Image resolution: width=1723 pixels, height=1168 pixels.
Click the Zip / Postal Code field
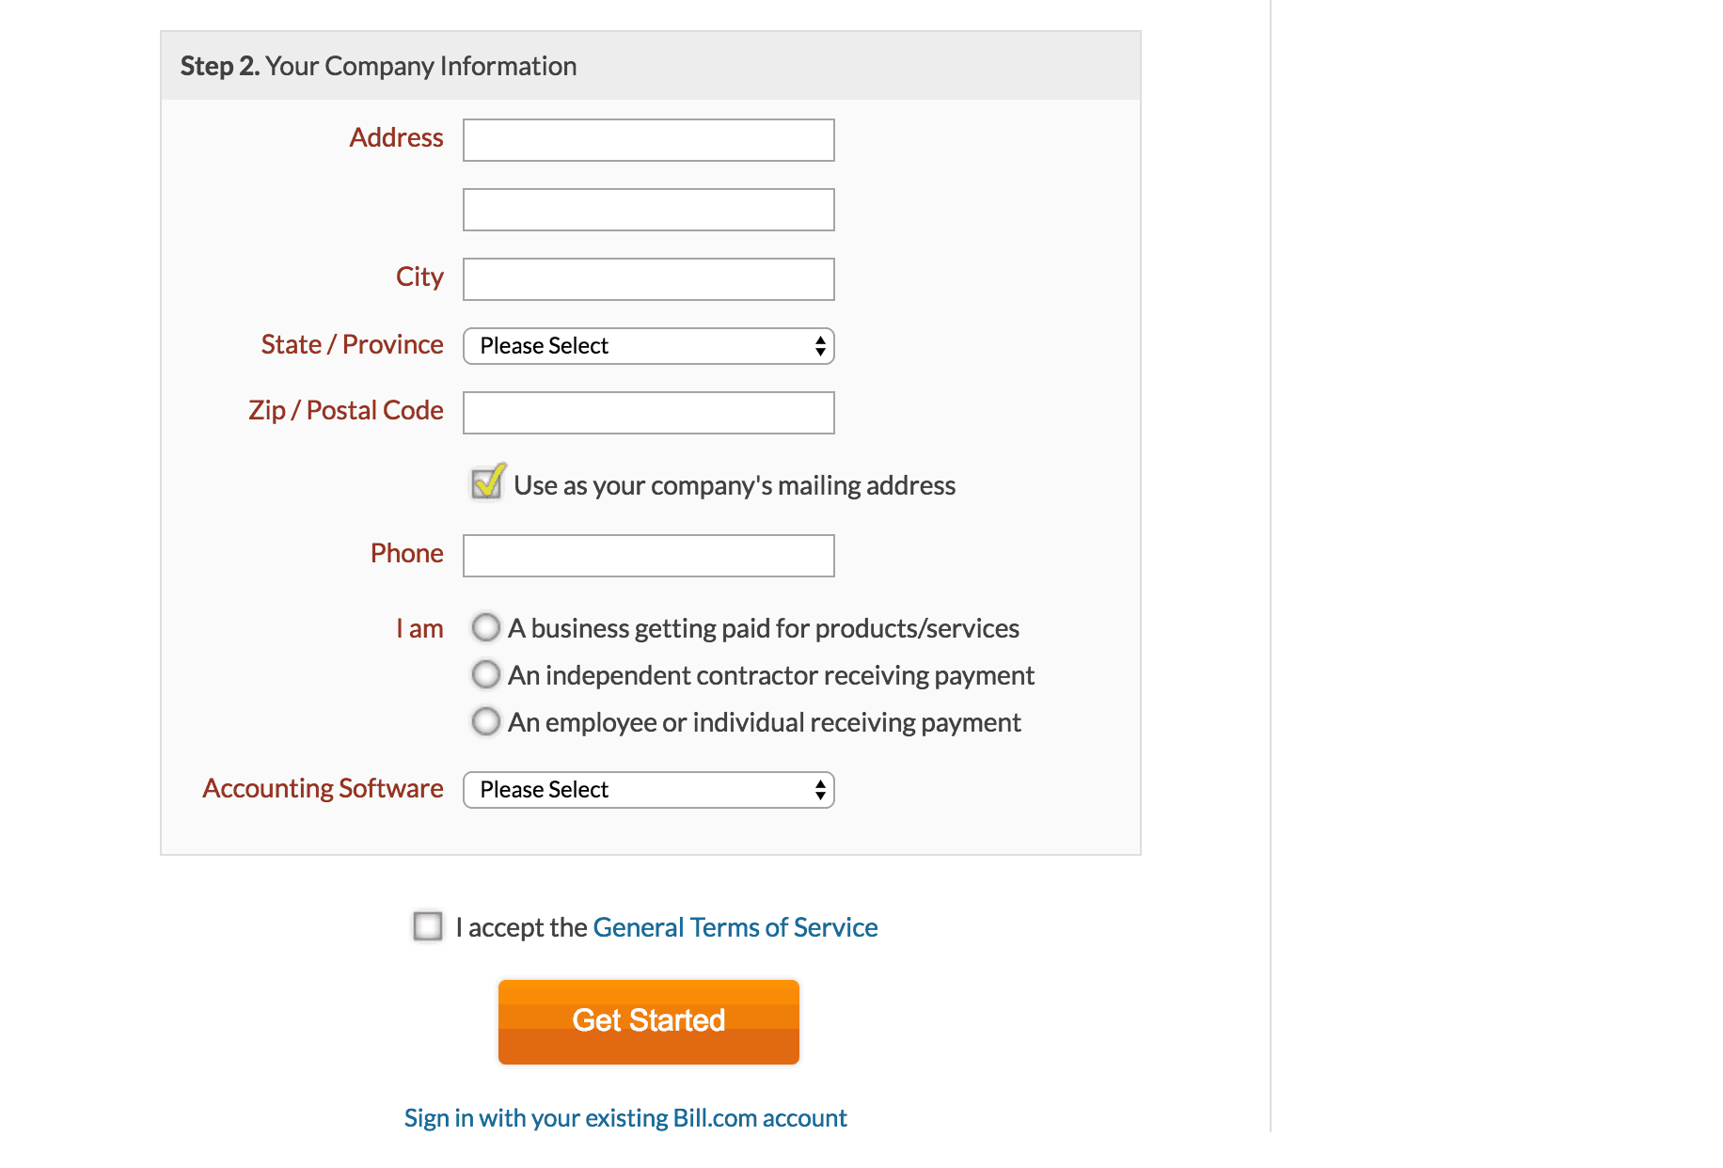(648, 413)
